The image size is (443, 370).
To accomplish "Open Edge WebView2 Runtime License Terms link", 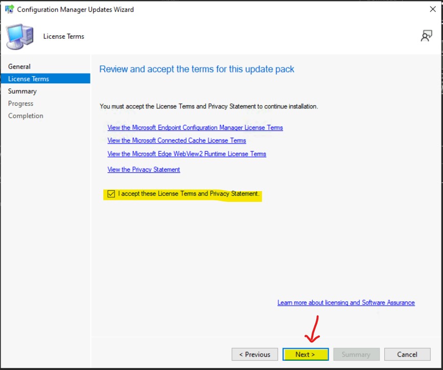I will click(186, 154).
